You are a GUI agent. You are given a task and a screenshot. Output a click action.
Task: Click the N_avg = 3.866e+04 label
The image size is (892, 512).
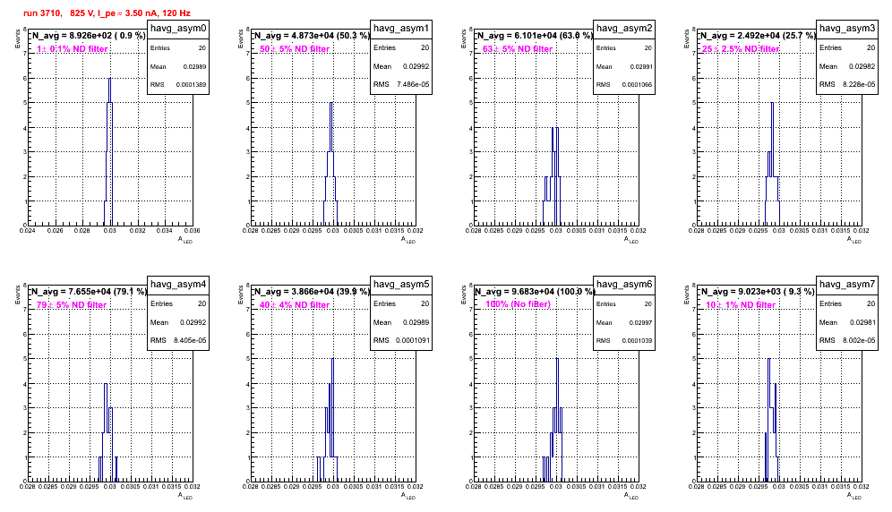pyautogui.click(x=312, y=292)
